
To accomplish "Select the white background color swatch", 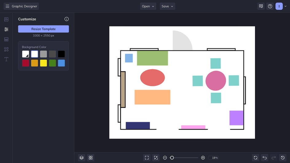I will click(x=35, y=54).
